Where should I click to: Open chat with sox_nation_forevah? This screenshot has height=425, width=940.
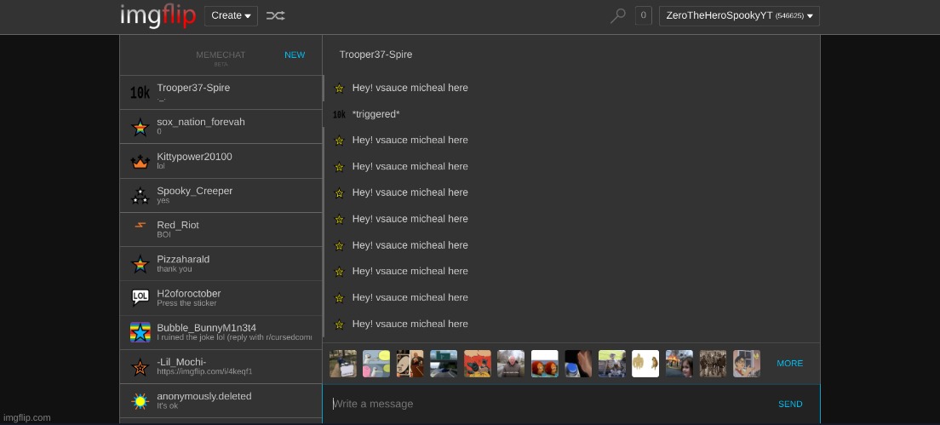[x=221, y=127]
